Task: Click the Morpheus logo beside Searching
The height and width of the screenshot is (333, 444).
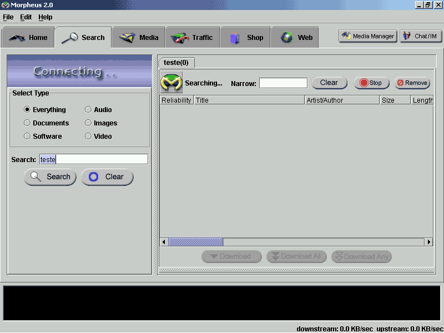Action: click(x=171, y=83)
